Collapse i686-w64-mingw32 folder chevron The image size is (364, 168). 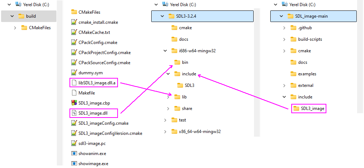pos(165,51)
